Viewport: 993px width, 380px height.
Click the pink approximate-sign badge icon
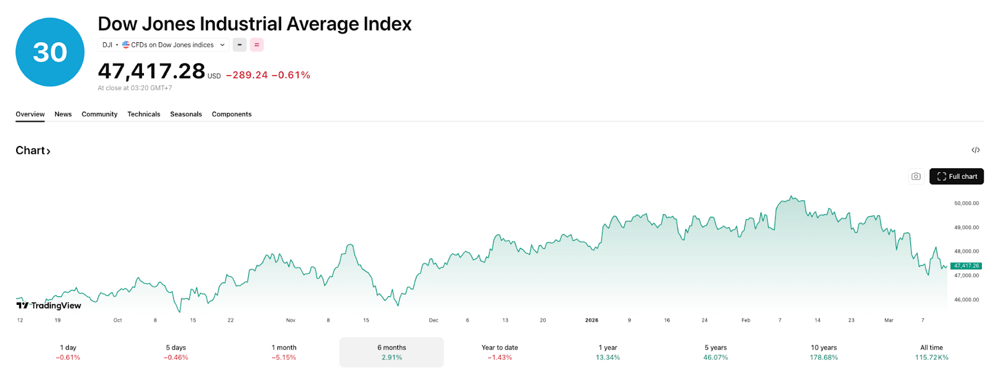[x=257, y=45]
